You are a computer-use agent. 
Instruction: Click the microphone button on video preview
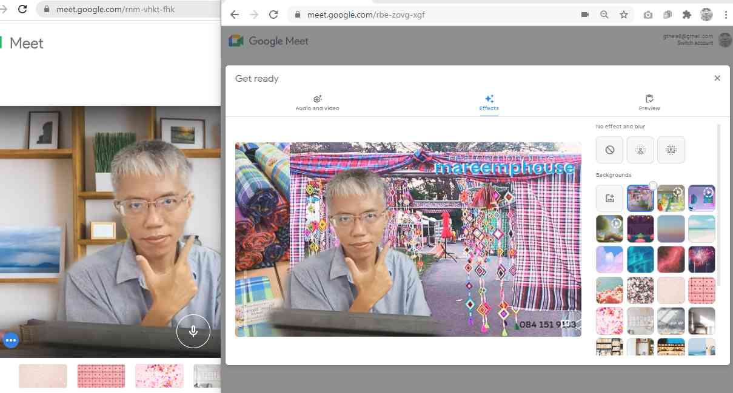(193, 331)
